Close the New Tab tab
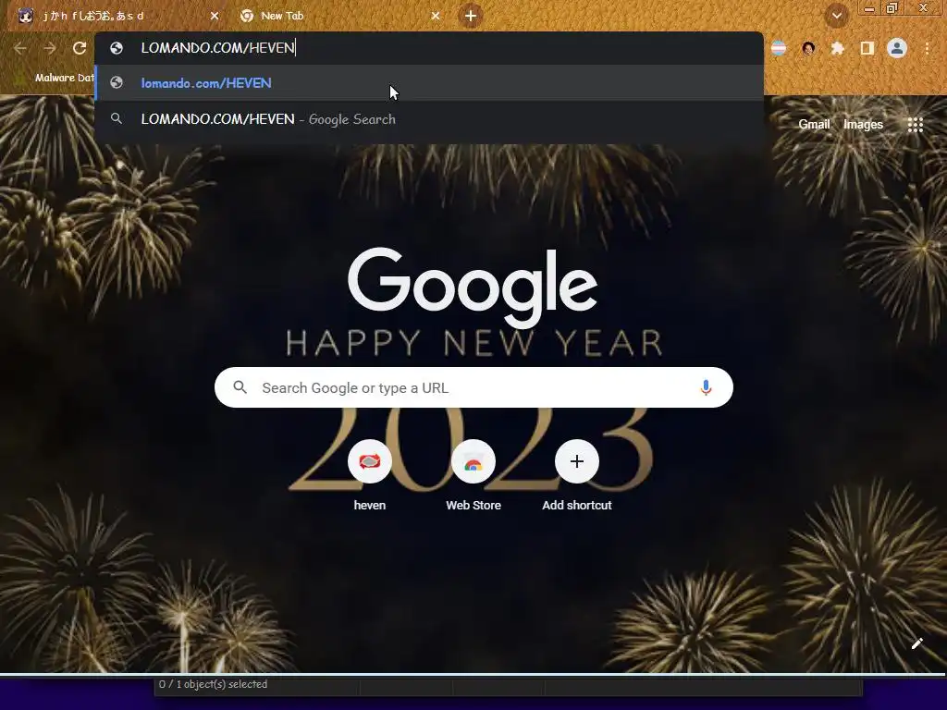 click(436, 16)
